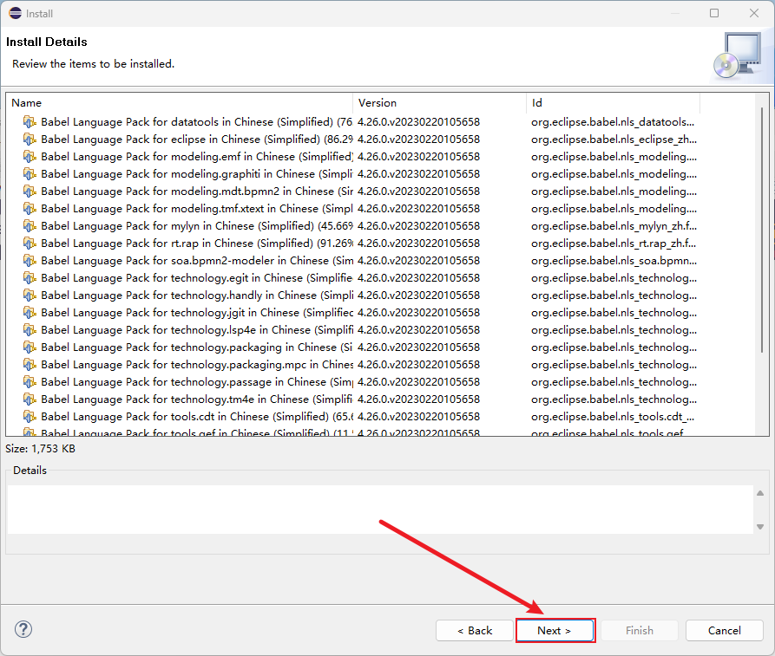Click org.eclipse.babel.nls_eclipse_zh... Id cell
Image resolution: width=775 pixels, height=656 pixels.
614,140
